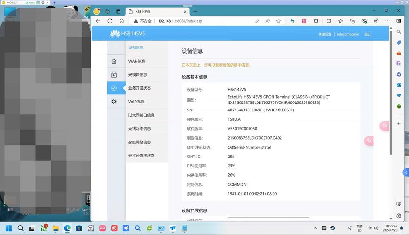Close the HS8145V5 browser tab
The height and width of the screenshot is (235, 409).
point(185,11)
